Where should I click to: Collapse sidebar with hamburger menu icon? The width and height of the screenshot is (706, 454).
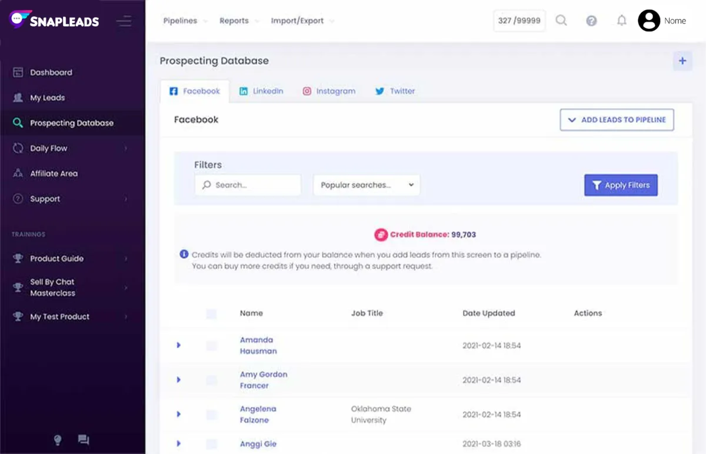pos(124,21)
